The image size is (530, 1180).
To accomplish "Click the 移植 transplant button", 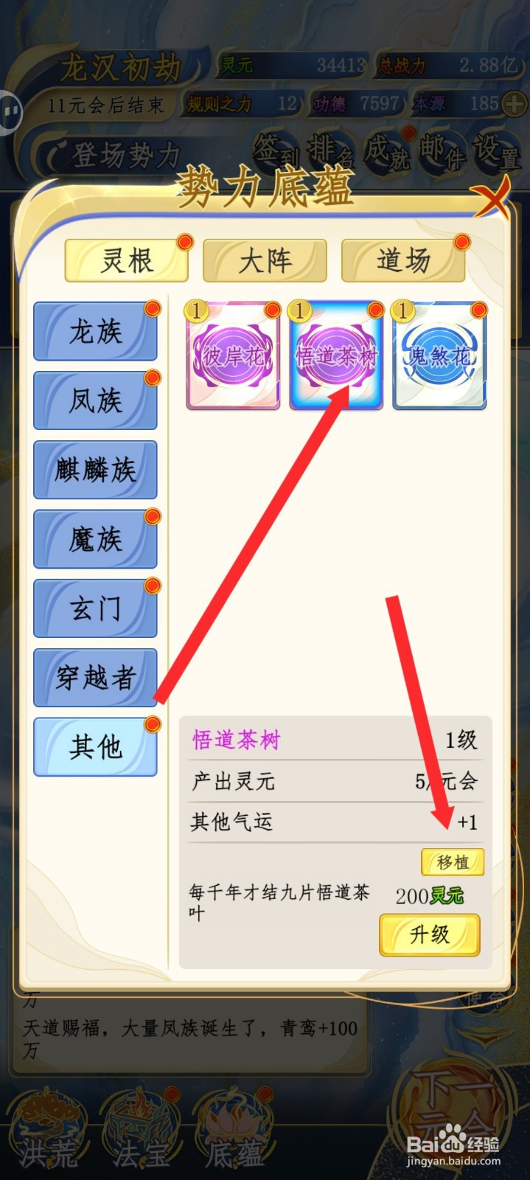I will click(453, 861).
